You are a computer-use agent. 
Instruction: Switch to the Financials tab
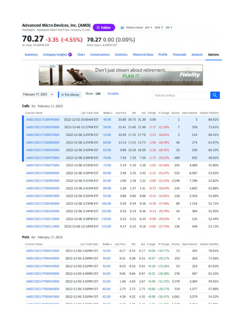click(x=179, y=54)
